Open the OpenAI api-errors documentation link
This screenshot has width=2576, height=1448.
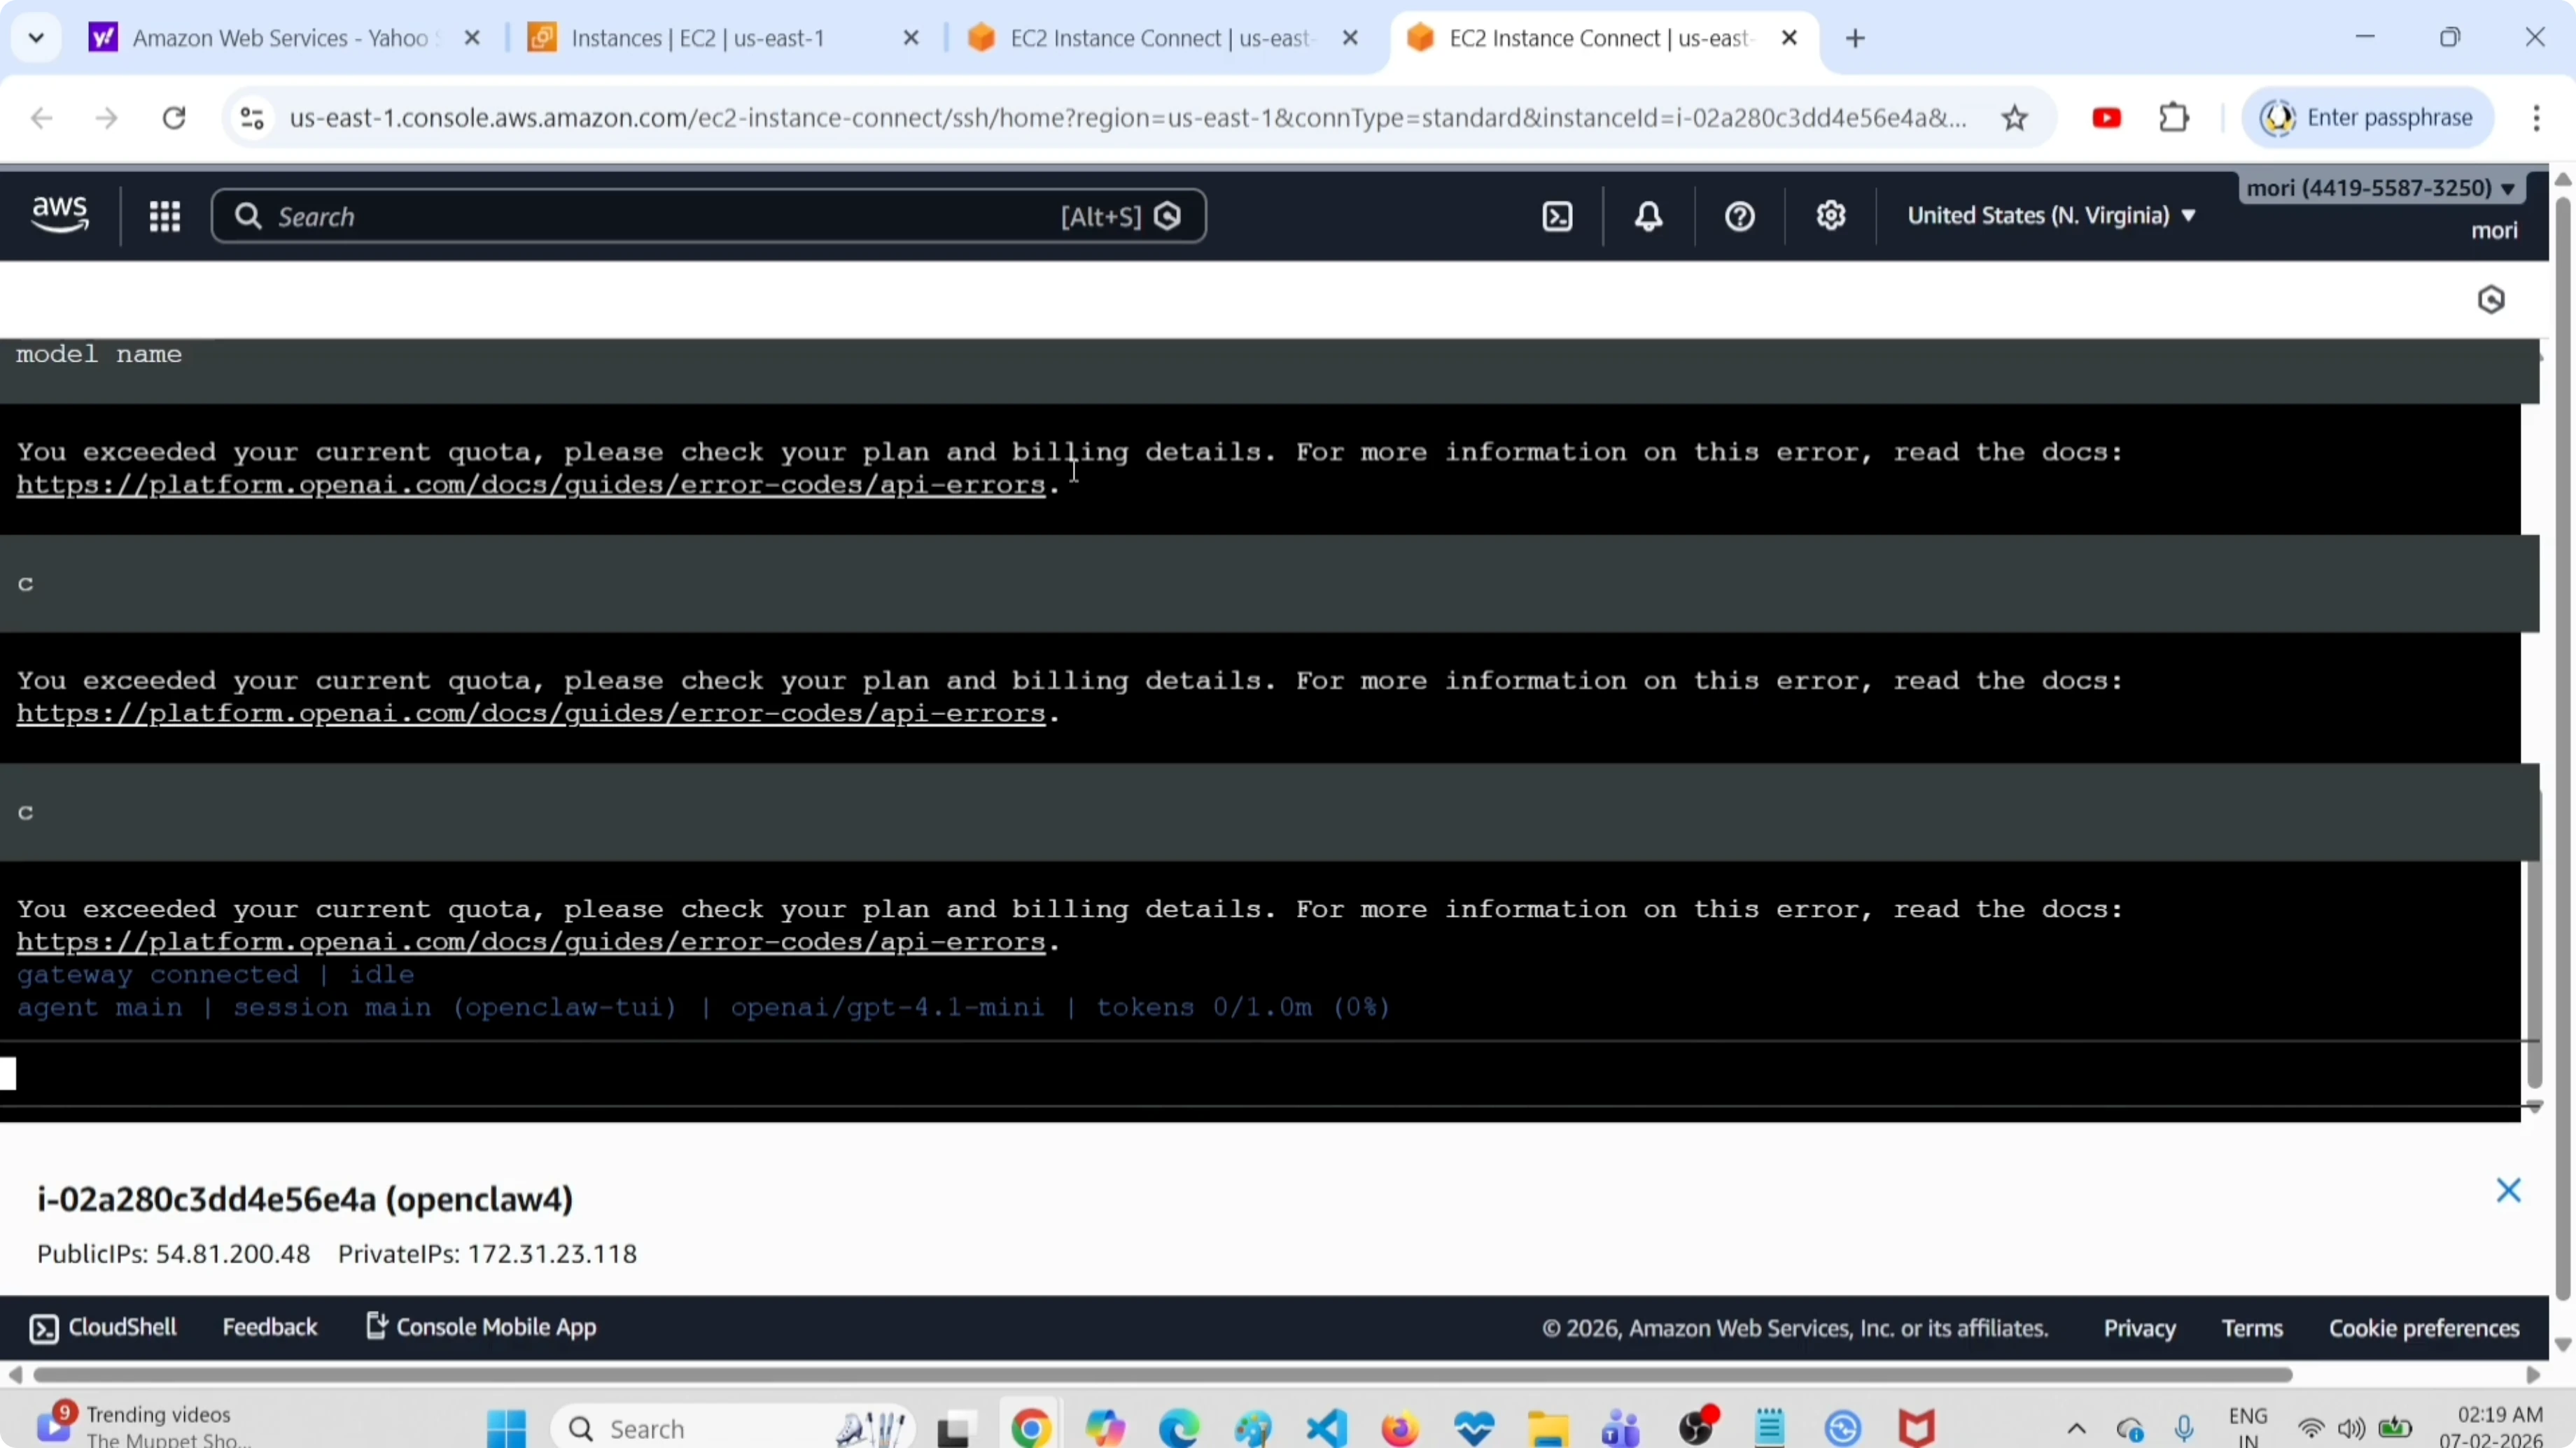point(530,485)
